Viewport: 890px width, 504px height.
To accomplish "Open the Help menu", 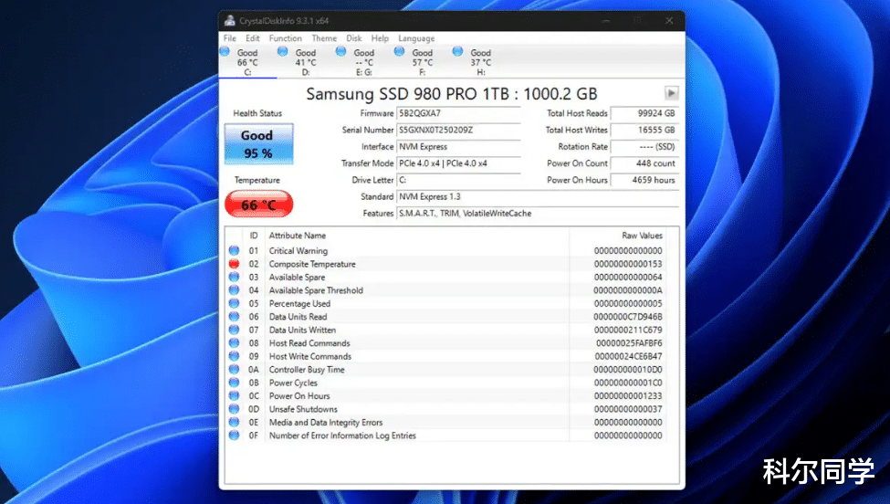I will click(381, 38).
